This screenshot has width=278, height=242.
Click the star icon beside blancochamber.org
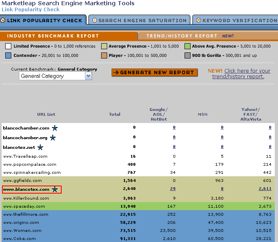coord(53,138)
